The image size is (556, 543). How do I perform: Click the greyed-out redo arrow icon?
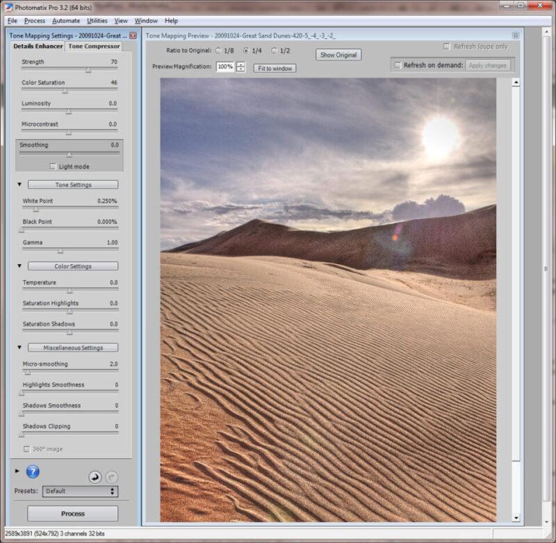pyautogui.click(x=112, y=477)
